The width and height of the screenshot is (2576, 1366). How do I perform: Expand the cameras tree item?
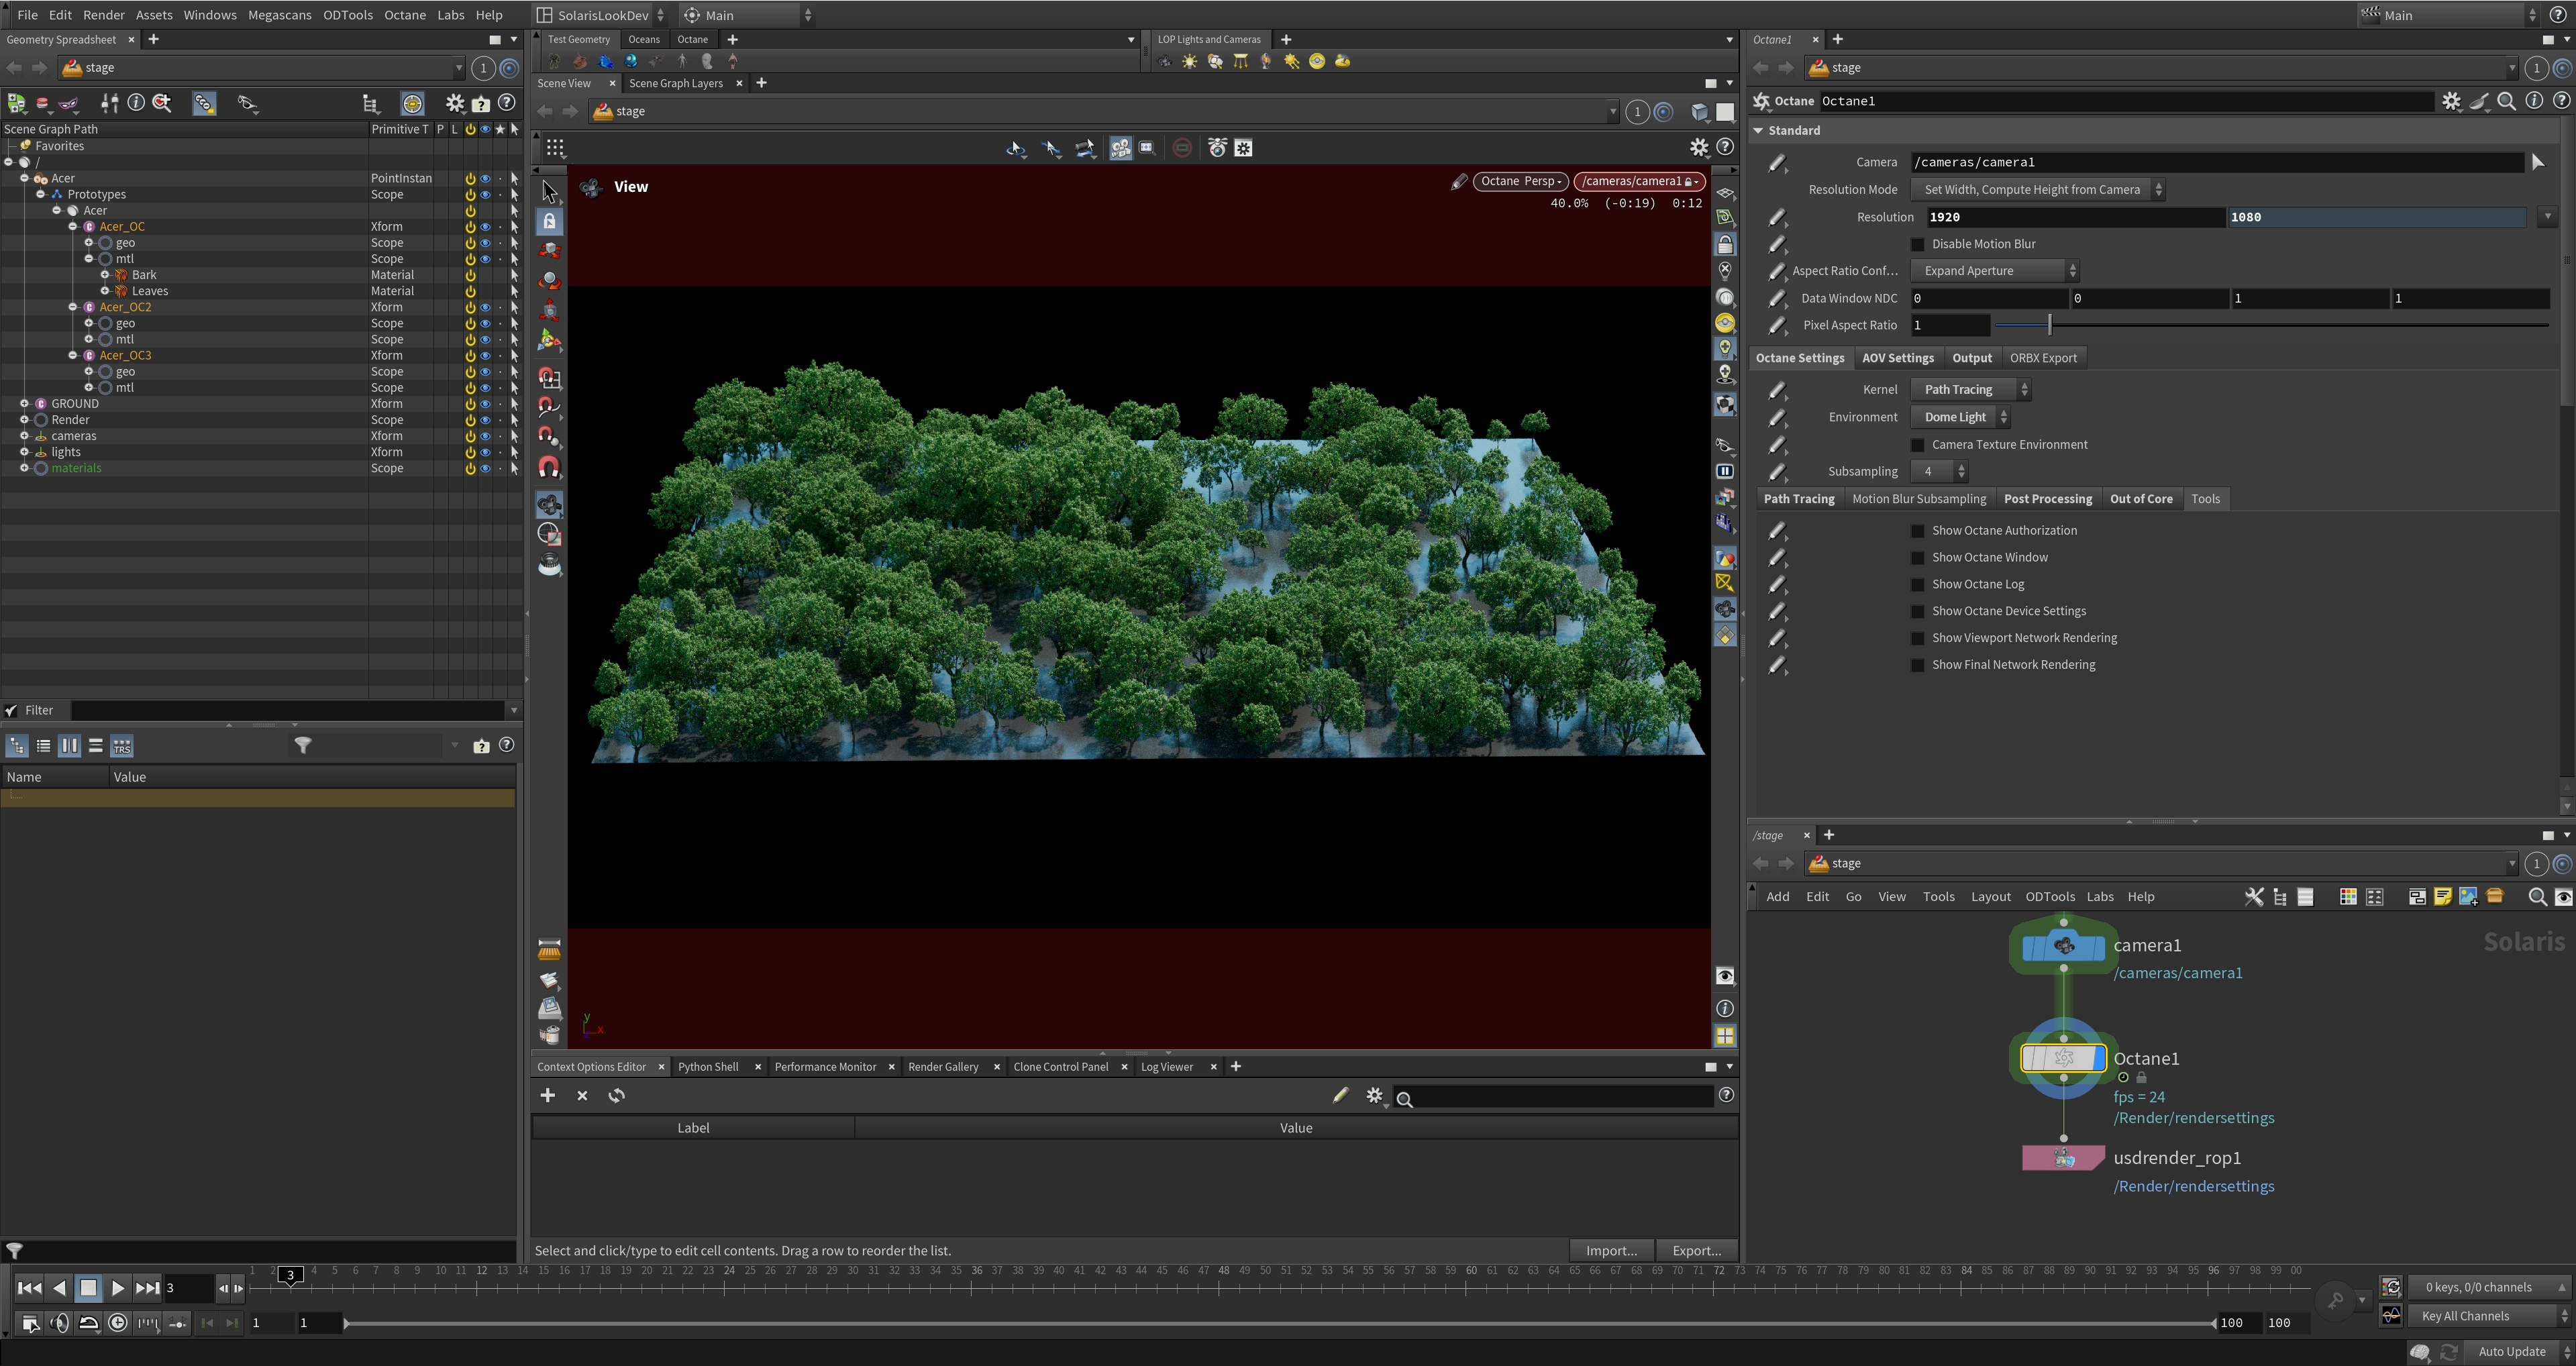(24, 436)
